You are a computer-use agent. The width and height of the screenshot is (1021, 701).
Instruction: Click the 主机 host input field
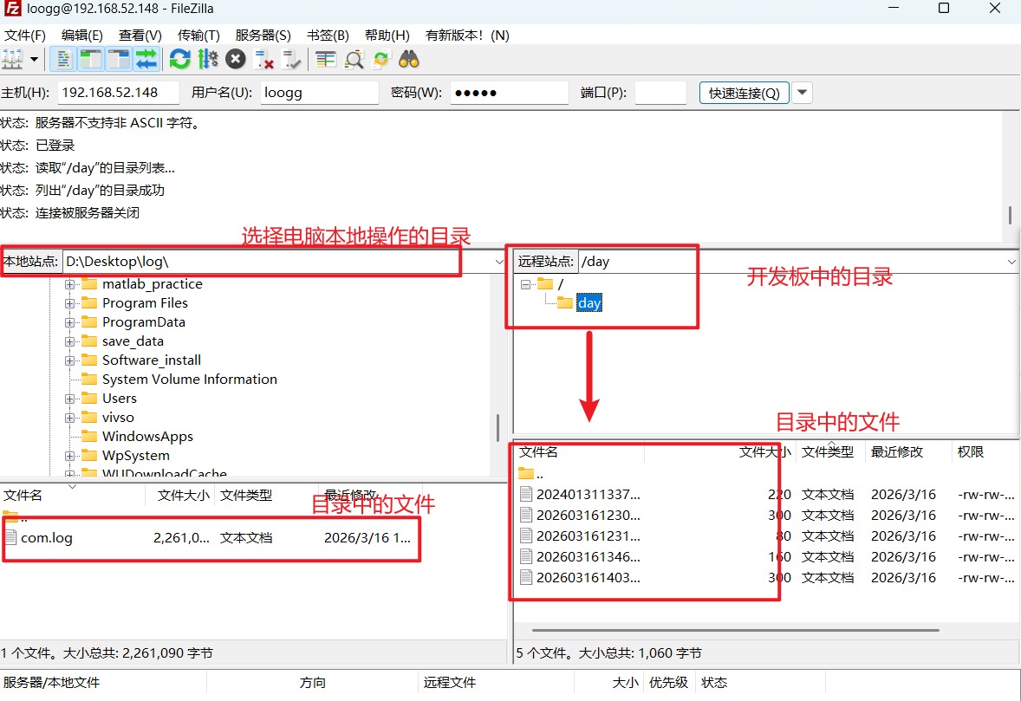tap(119, 93)
